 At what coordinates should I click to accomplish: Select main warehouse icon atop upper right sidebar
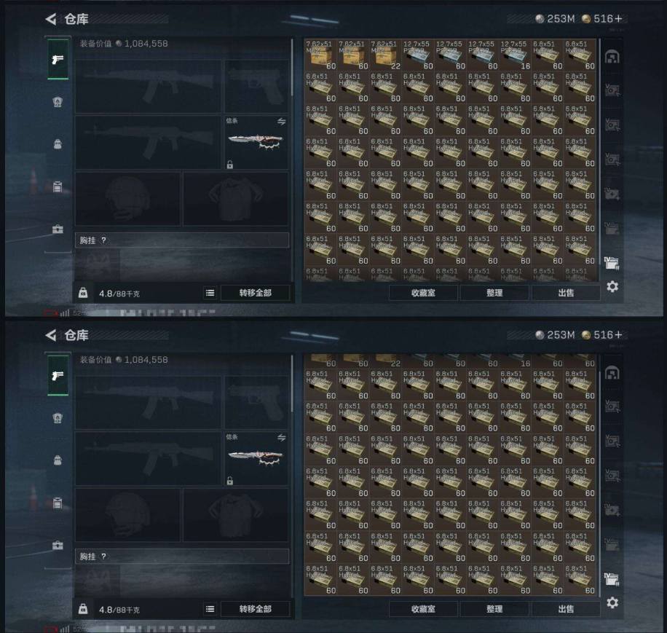pos(612,57)
